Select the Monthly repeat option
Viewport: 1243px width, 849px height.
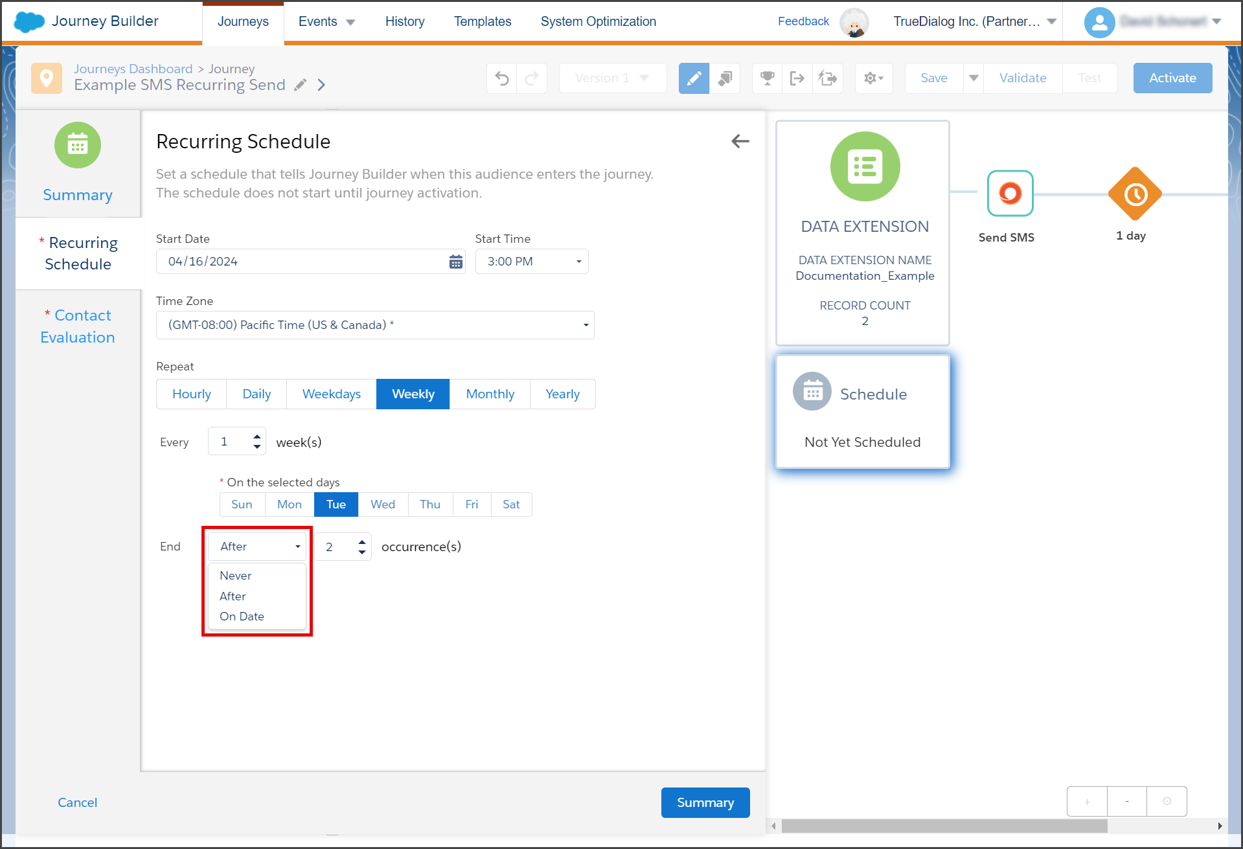point(490,394)
